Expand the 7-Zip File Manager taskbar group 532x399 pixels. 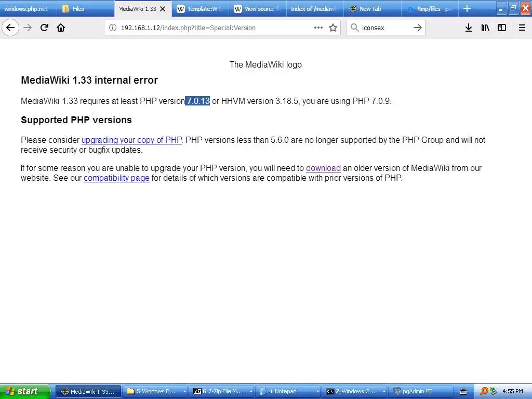pyautogui.click(x=251, y=391)
